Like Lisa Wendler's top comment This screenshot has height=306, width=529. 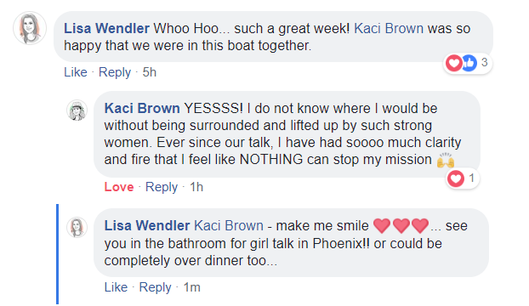pos(76,72)
